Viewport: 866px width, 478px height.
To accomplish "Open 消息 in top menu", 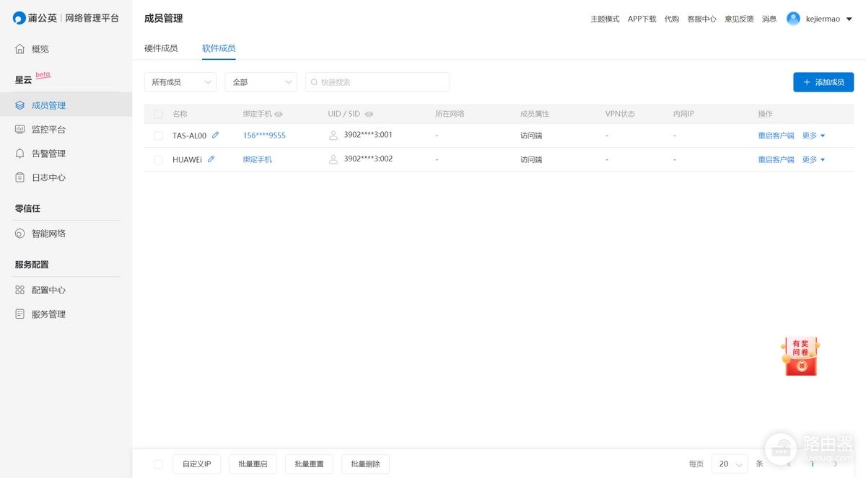I will [x=769, y=19].
